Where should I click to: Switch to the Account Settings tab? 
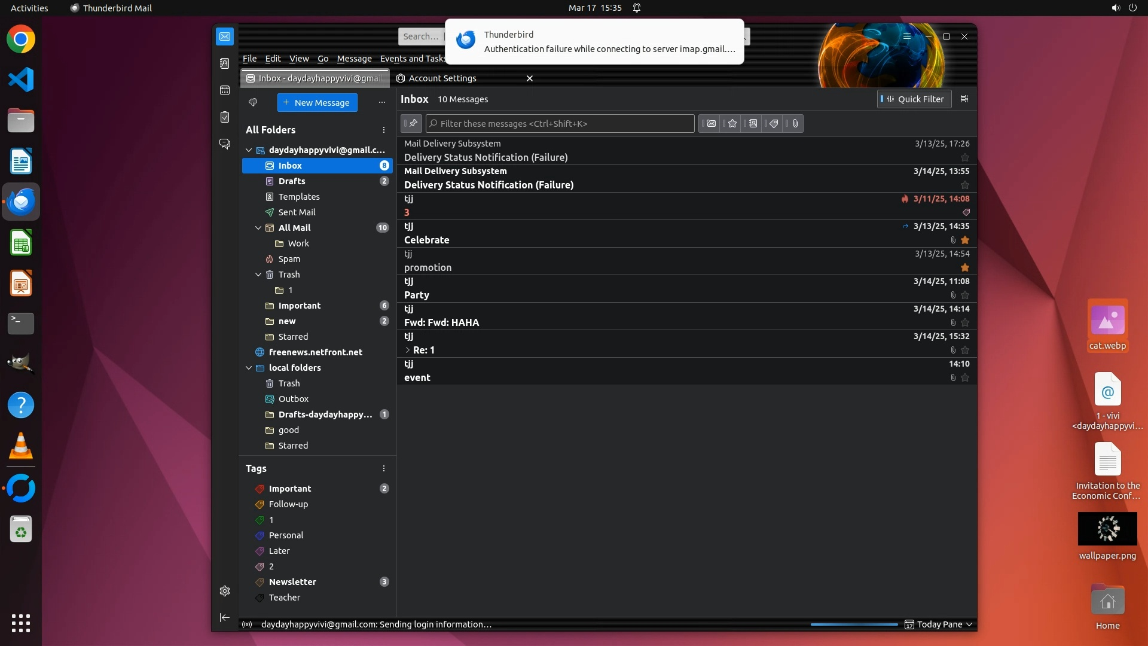[442, 78]
